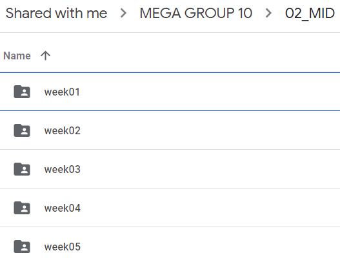Go to Shared with me breadcrumb

pyautogui.click(x=56, y=13)
